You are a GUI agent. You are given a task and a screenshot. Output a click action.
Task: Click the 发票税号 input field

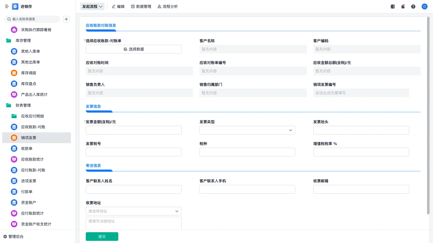point(134,152)
